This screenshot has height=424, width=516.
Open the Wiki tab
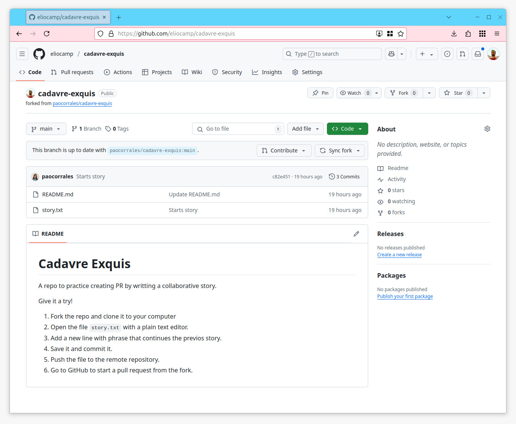[192, 72]
